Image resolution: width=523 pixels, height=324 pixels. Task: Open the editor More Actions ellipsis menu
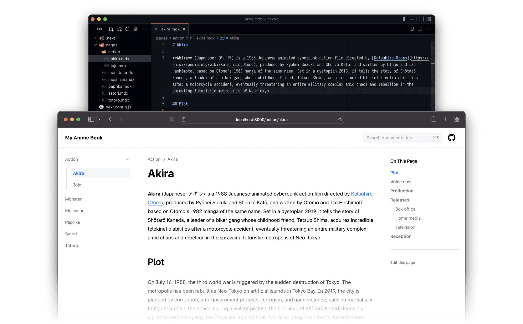(x=428, y=29)
